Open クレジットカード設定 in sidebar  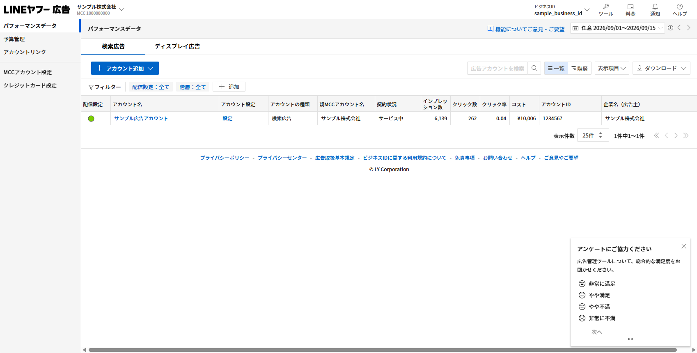[x=40, y=85]
